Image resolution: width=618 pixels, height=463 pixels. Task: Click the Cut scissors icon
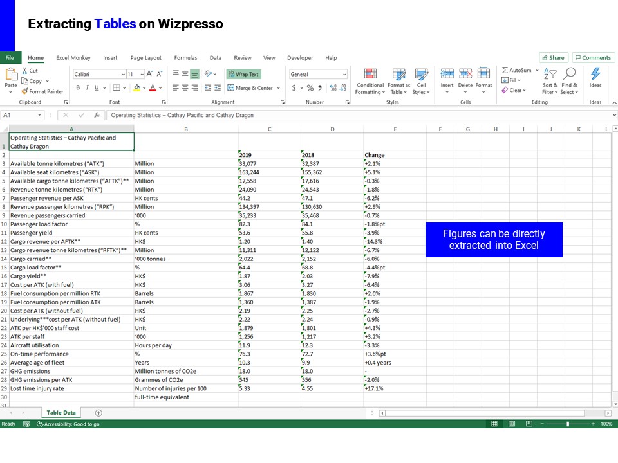point(25,71)
